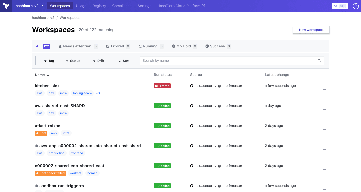Click the Terraform logo icon
Viewport: 361px width, 192px height.
pyautogui.click(x=6, y=6)
